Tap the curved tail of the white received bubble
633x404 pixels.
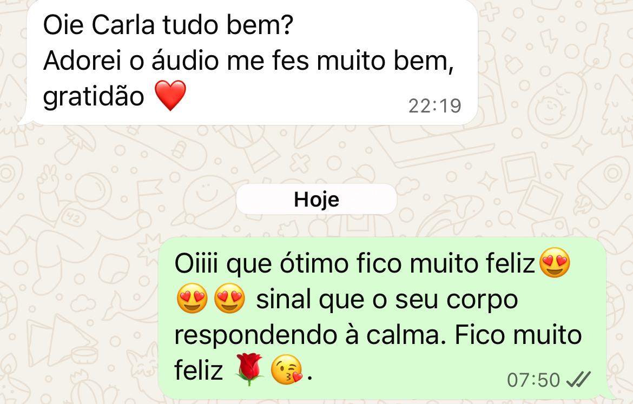coord(24,120)
